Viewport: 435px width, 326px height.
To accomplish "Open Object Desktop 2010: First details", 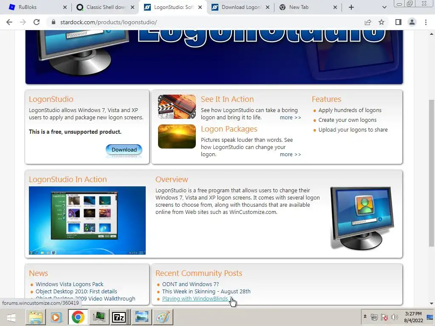I will coord(76,291).
